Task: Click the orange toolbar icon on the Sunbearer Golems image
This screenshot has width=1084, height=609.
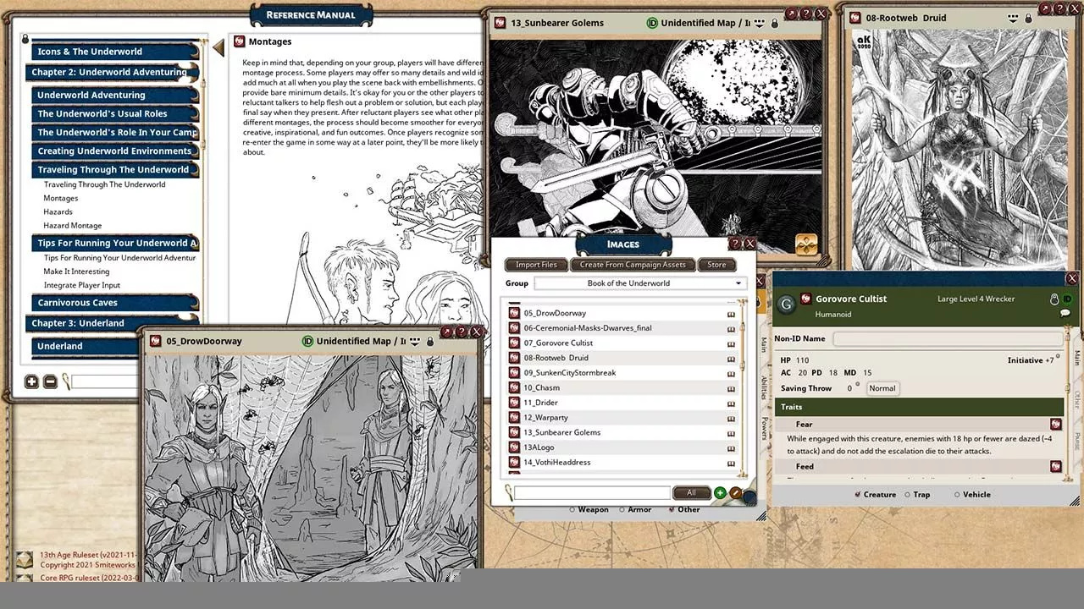Action: pos(806,244)
